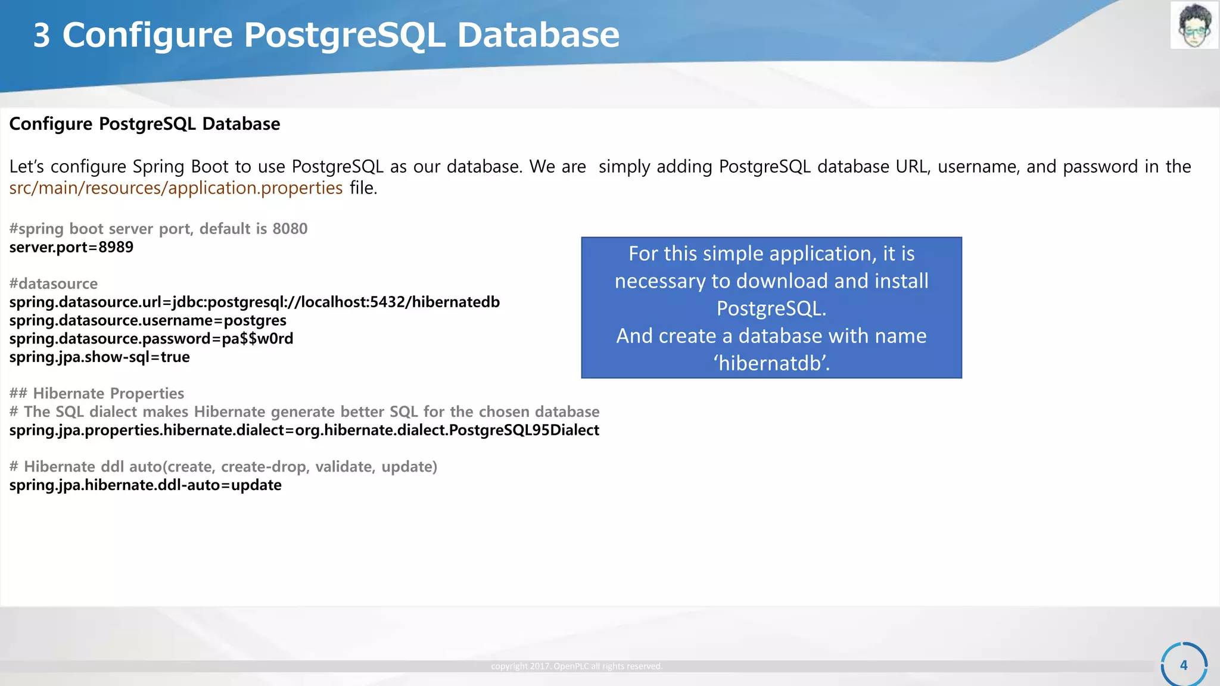Select the line 'server.port=8989'
The width and height of the screenshot is (1220, 686).
71,247
